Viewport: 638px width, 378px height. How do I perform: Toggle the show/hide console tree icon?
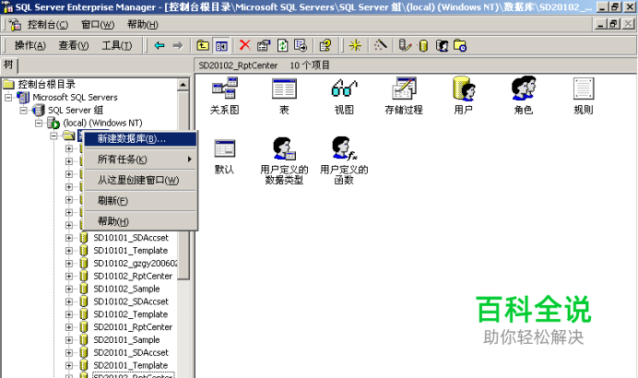pos(221,46)
